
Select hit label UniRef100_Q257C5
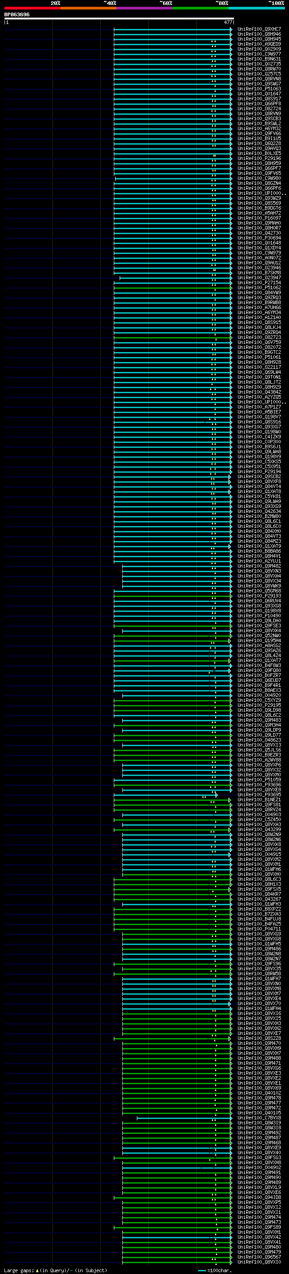pyautogui.click(x=259, y=74)
